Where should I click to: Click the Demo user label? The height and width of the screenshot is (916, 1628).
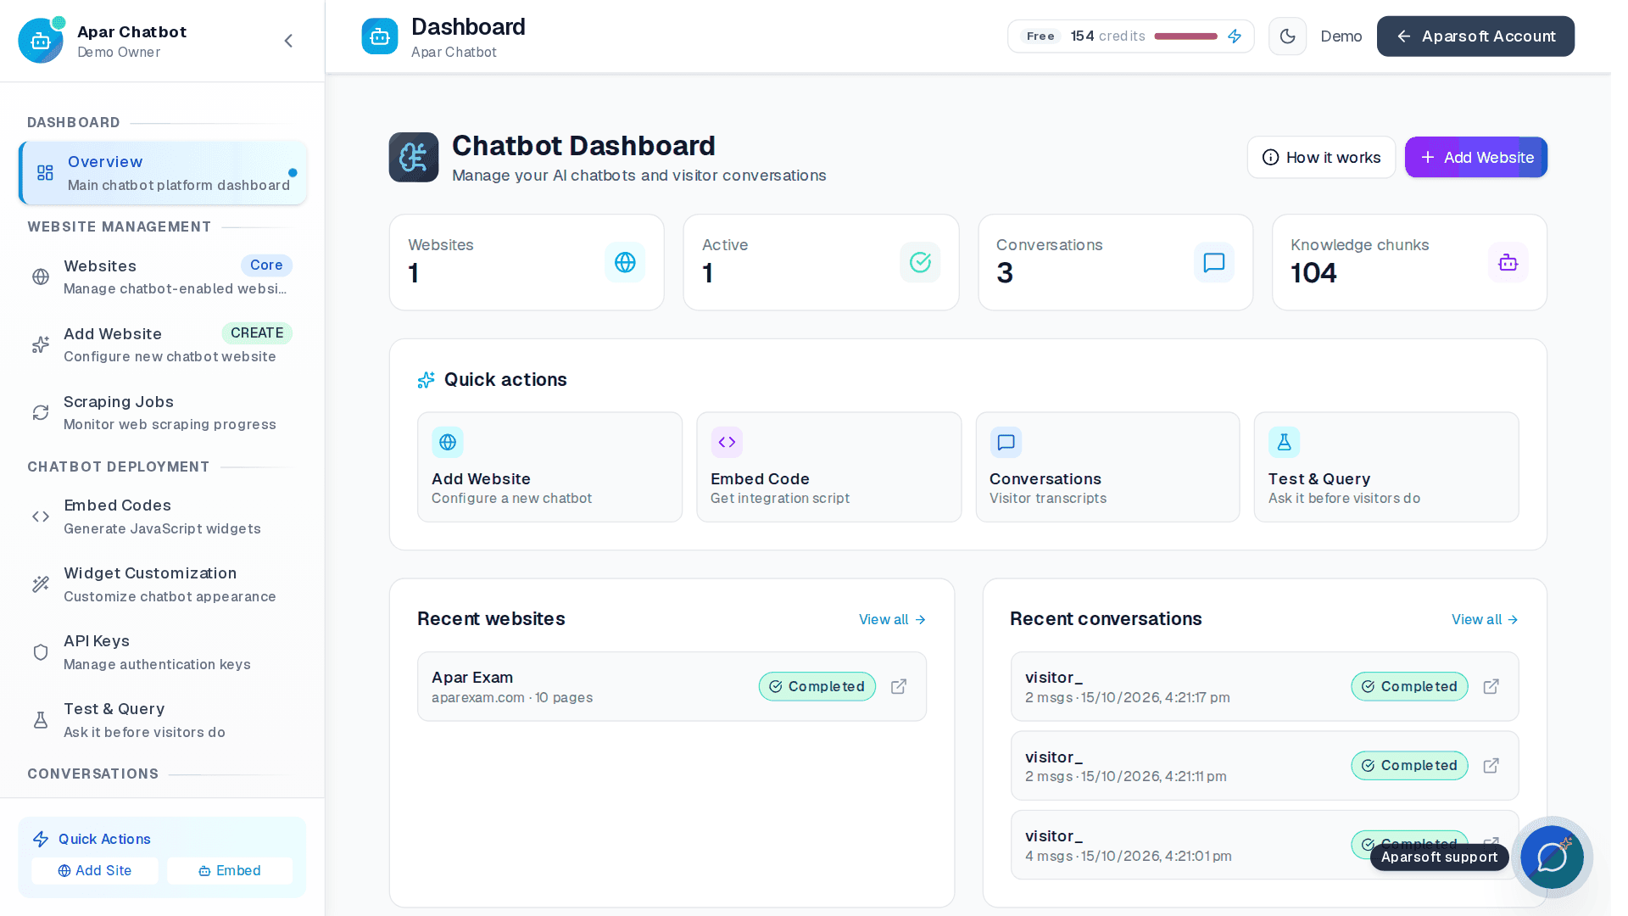tap(1341, 36)
